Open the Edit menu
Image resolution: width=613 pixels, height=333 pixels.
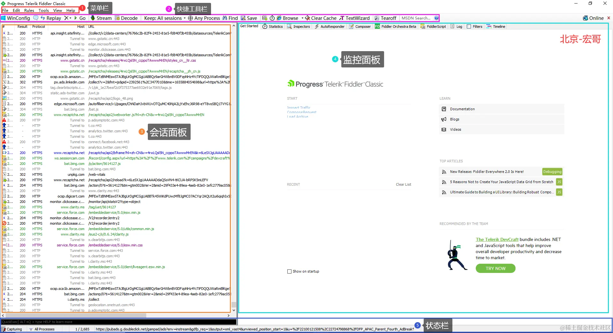(16, 11)
